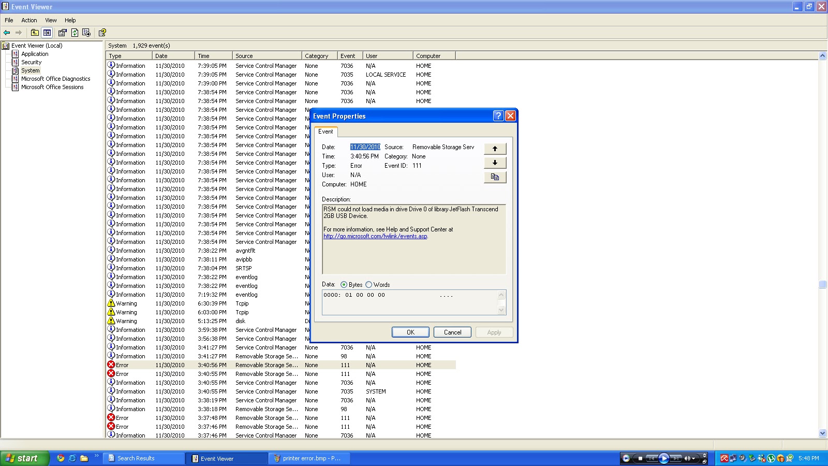The width and height of the screenshot is (828, 466).
Task: Open the go.microsoft.com events link
Action: [x=375, y=236]
